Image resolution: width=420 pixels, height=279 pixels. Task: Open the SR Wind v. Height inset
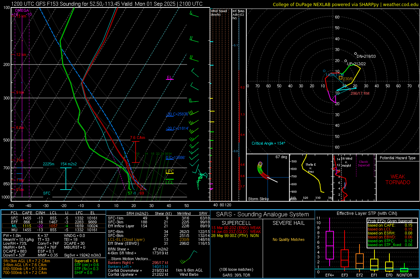click(355, 177)
